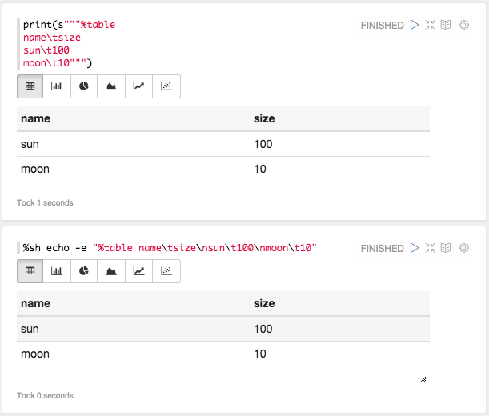
Task: Toggle output visibility of first paragraph
Action: click(446, 25)
